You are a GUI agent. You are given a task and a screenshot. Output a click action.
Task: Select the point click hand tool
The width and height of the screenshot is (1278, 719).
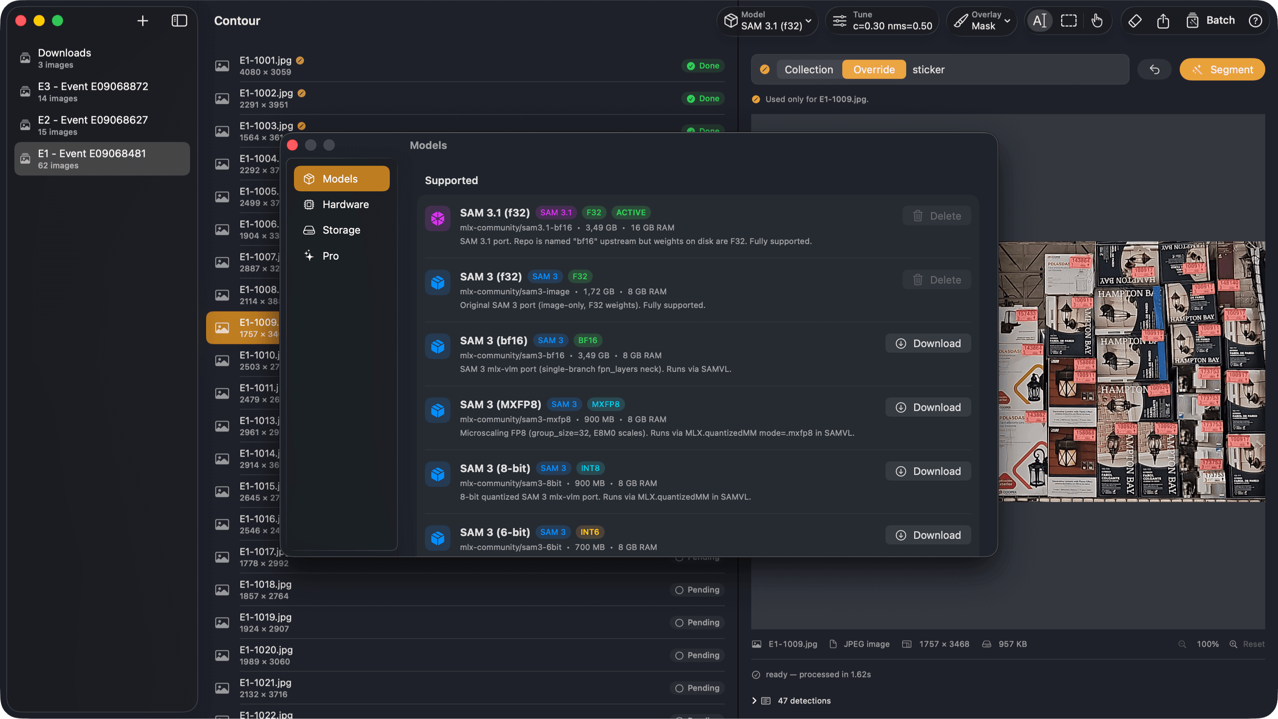[x=1097, y=21]
